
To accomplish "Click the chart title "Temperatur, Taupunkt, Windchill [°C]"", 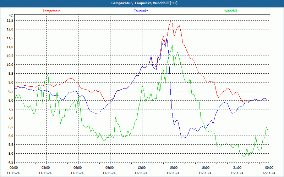I will tap(144, 3).
